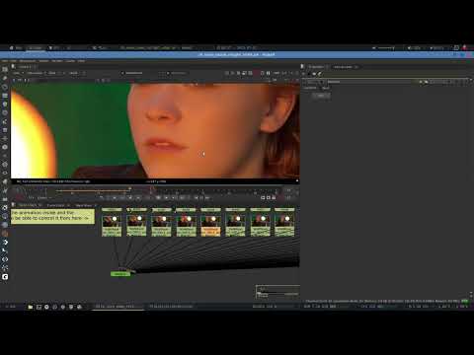Image resolution: width=474 pixels, height=355 pixels.
Task: Click the angle-brackets code icon in left toolbar
Action: click(5, 259)
